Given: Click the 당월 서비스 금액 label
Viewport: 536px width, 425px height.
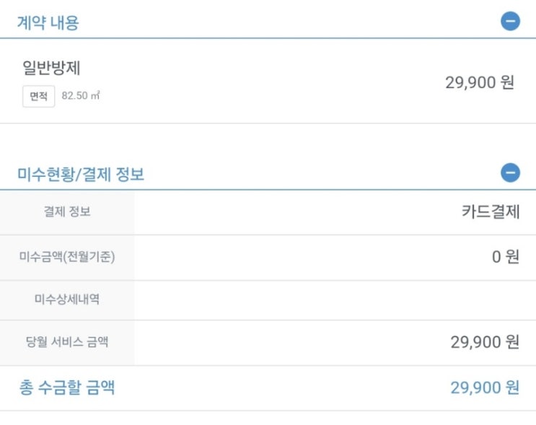Looking at the screenshot, I should [x=67, y=342].
